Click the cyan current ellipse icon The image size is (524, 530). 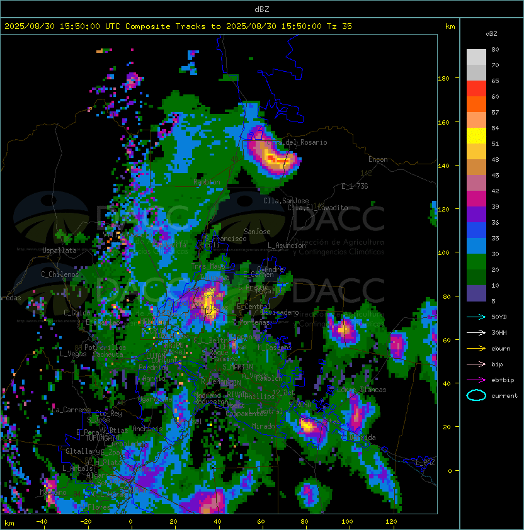(x=476, y=395)
